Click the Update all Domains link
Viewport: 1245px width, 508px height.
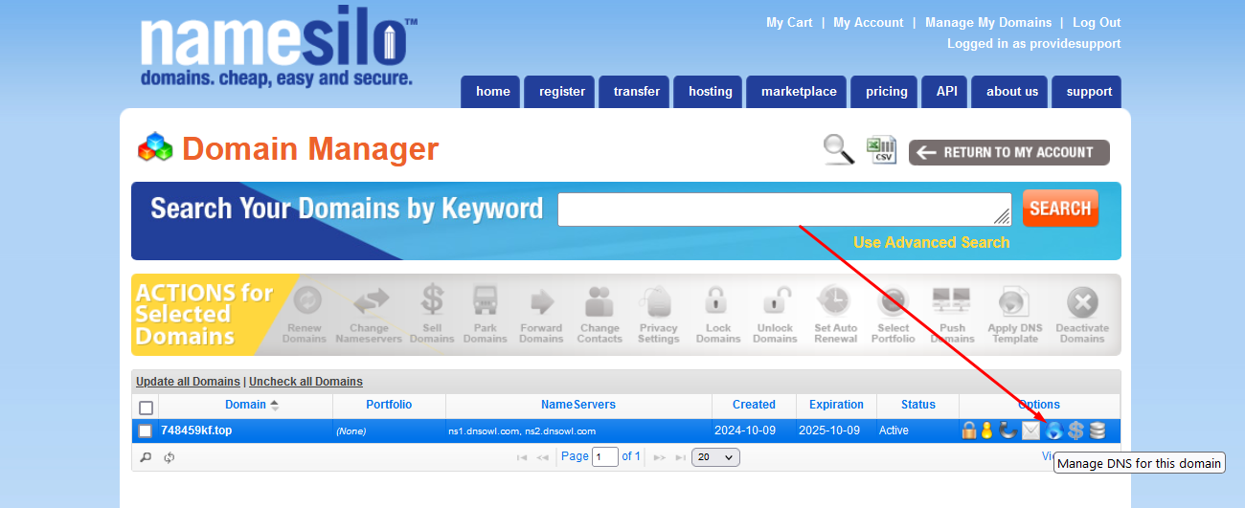tap(188, 382)
